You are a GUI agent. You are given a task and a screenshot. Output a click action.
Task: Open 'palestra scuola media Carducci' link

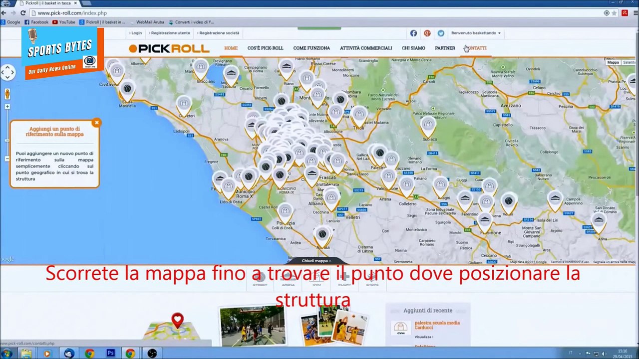(437, 325)
